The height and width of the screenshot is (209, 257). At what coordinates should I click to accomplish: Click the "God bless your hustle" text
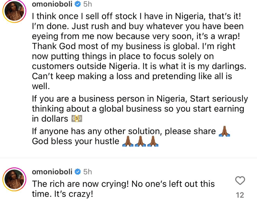point(75,142)
